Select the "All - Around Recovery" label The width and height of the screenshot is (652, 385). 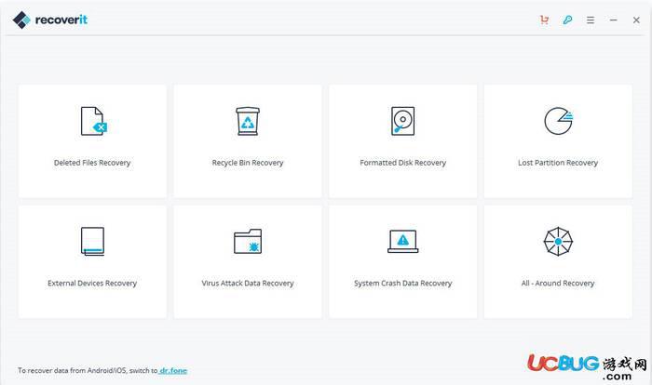558,284
